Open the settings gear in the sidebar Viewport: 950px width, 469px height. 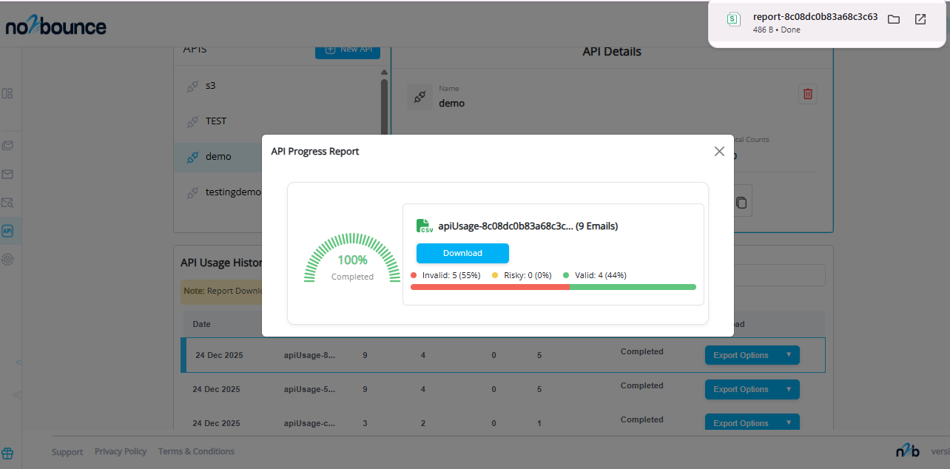(7, 260)
